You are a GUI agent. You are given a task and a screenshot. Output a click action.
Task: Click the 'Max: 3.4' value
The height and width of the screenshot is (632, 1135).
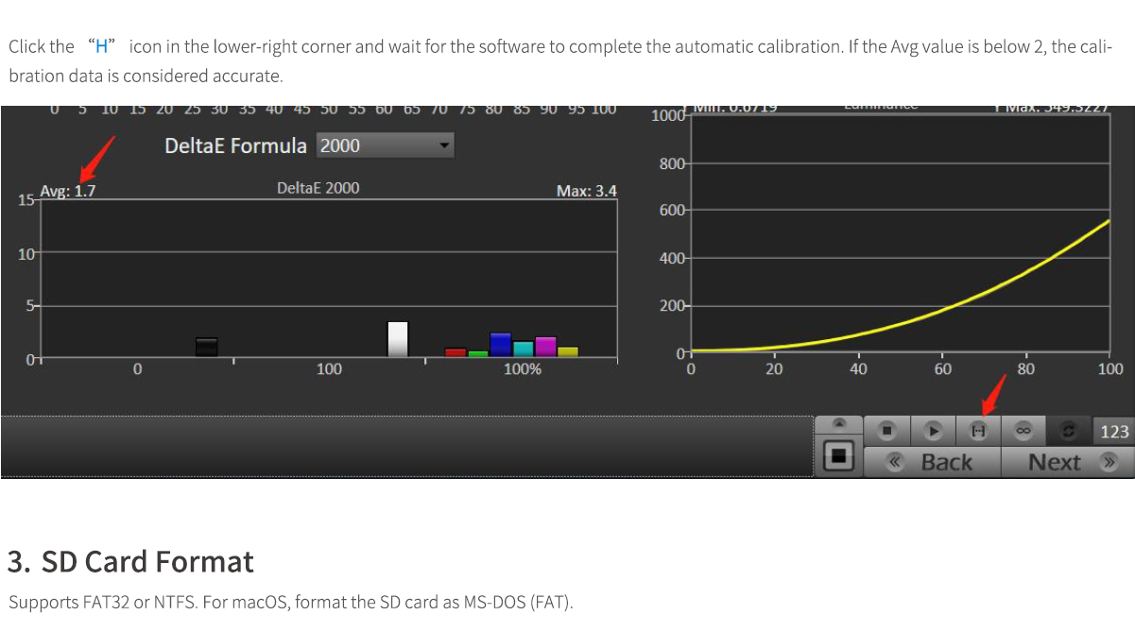coord(587,191)
